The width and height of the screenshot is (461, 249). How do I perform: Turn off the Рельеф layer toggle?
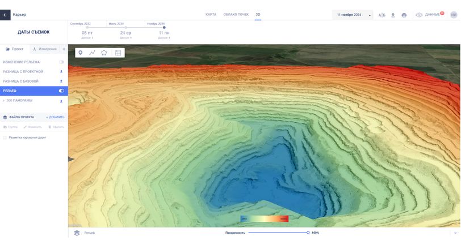[61, 91]
